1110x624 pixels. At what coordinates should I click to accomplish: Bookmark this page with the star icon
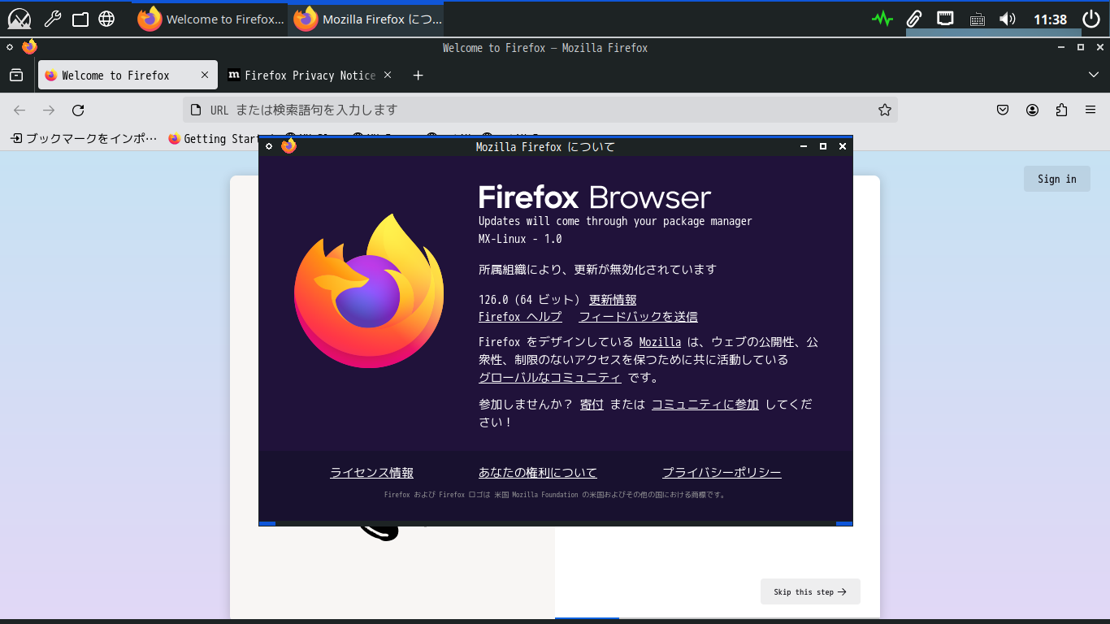885,110
